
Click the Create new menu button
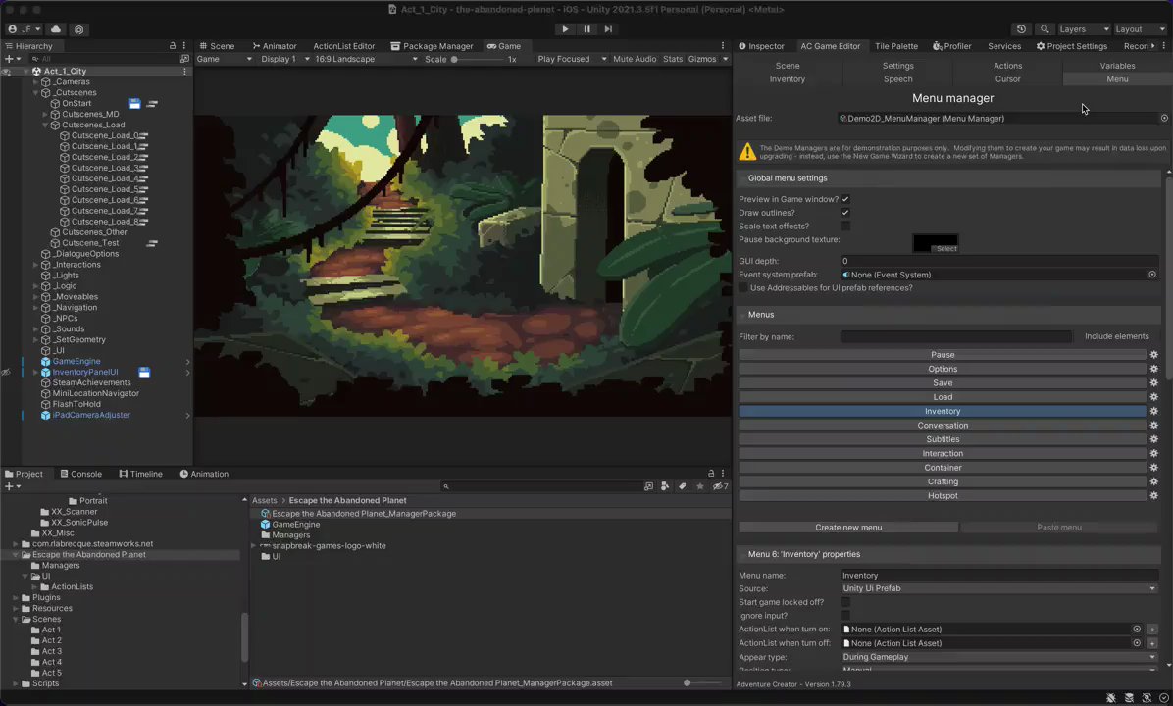point(847,528)
